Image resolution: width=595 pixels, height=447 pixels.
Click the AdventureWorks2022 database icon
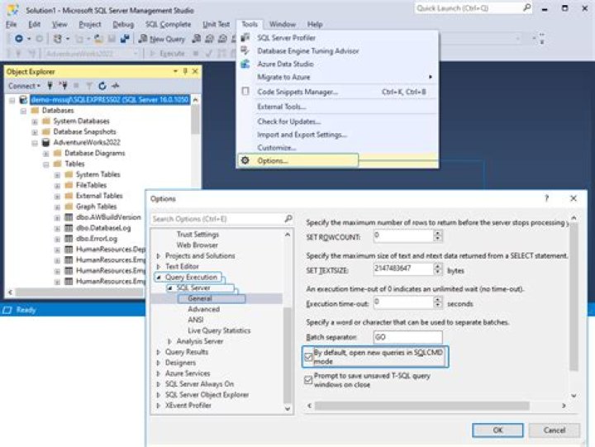point(46,142)
